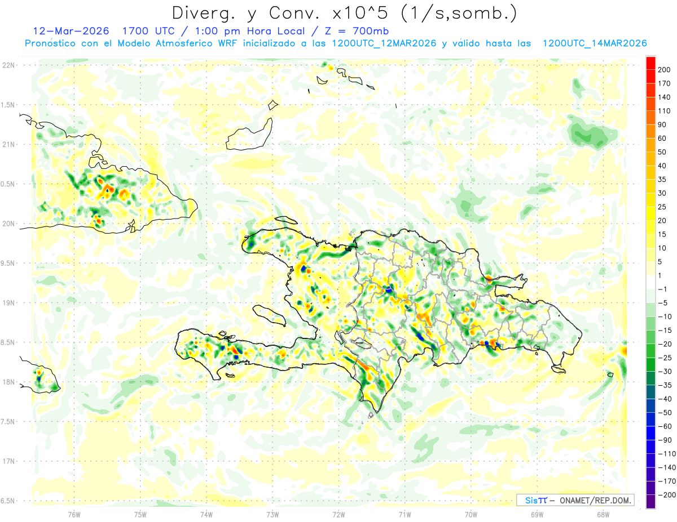
Task: Click the colorbar label positive '35'
Action: pyautogui.click(x=663, y=180)
